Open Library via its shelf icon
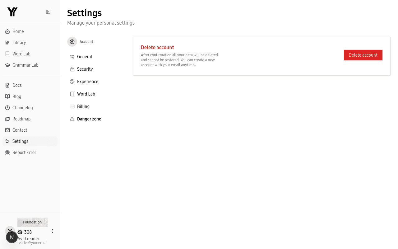The width and height of the screenshot is (398, 249). 7,43
